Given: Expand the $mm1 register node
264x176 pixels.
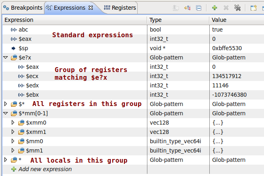Looking at the screenshot, I should (x=13, y=151).
